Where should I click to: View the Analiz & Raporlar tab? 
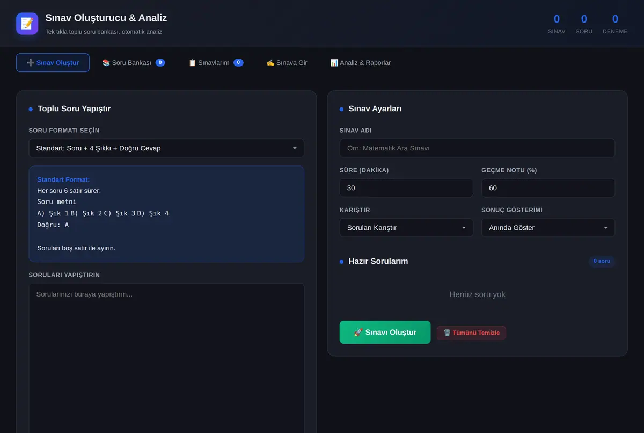coord(361,63)
